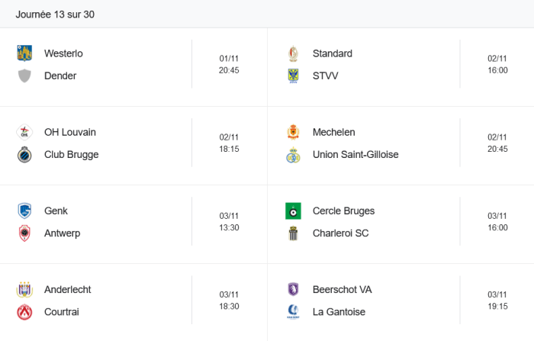Viewport: 534px width, 341px height.
Task: Click the Union Saint-Gilloise logo
Action: click(293, 155)
